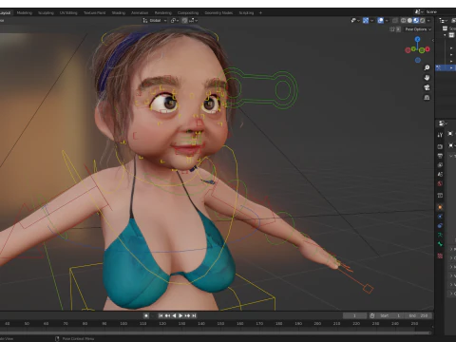Jump to the next keyframe
Viewport: 456px width, 342px height.
click(x=187, y=315)
